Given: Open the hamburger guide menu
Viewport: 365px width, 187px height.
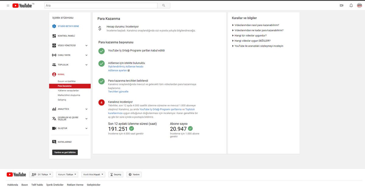Looking at the screenshot, I should pos(8,5).
